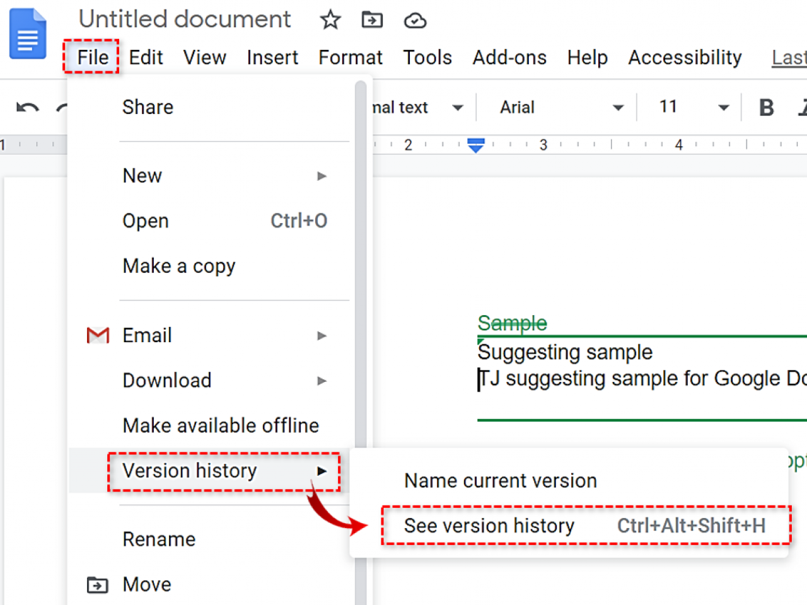Viewport: 807px width, 605px height.
Task: Click the Move folder icon in File menu
Action: 97,585
